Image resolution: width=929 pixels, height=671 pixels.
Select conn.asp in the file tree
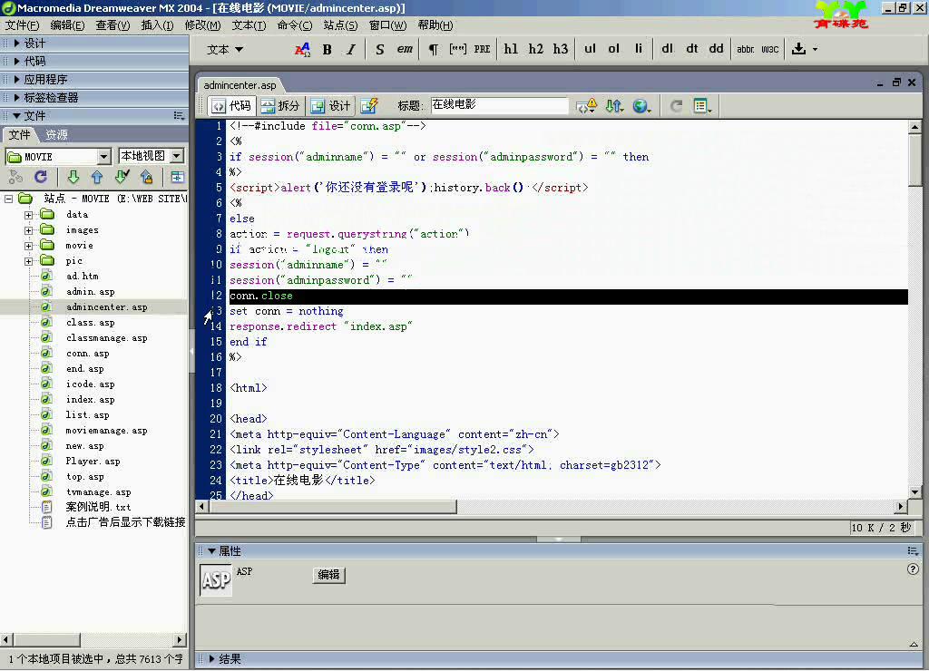(x=88, y=354)
